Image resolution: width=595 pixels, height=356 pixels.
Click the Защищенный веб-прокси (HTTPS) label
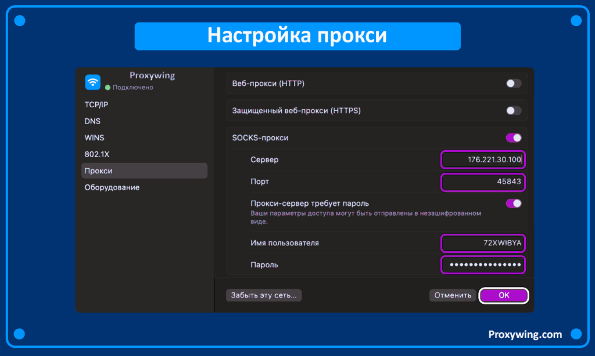[x=296, y=111]
